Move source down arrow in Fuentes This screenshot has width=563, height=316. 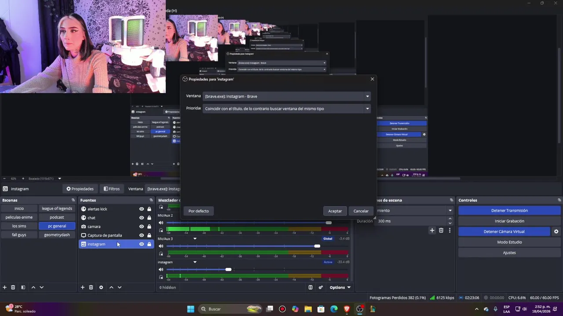click(x=120, y=287)
